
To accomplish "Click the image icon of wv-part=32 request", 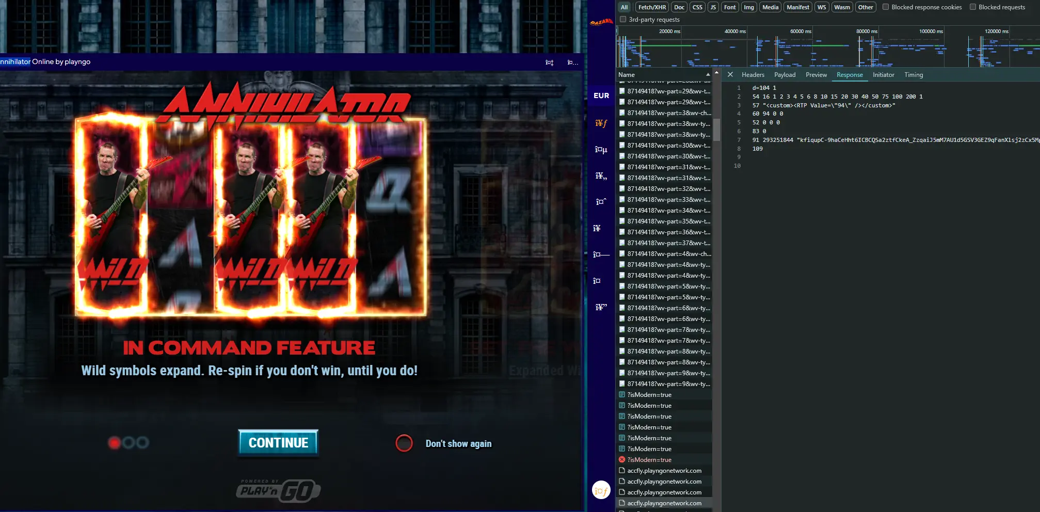I will pyautogui.click(x=622, y=188).
